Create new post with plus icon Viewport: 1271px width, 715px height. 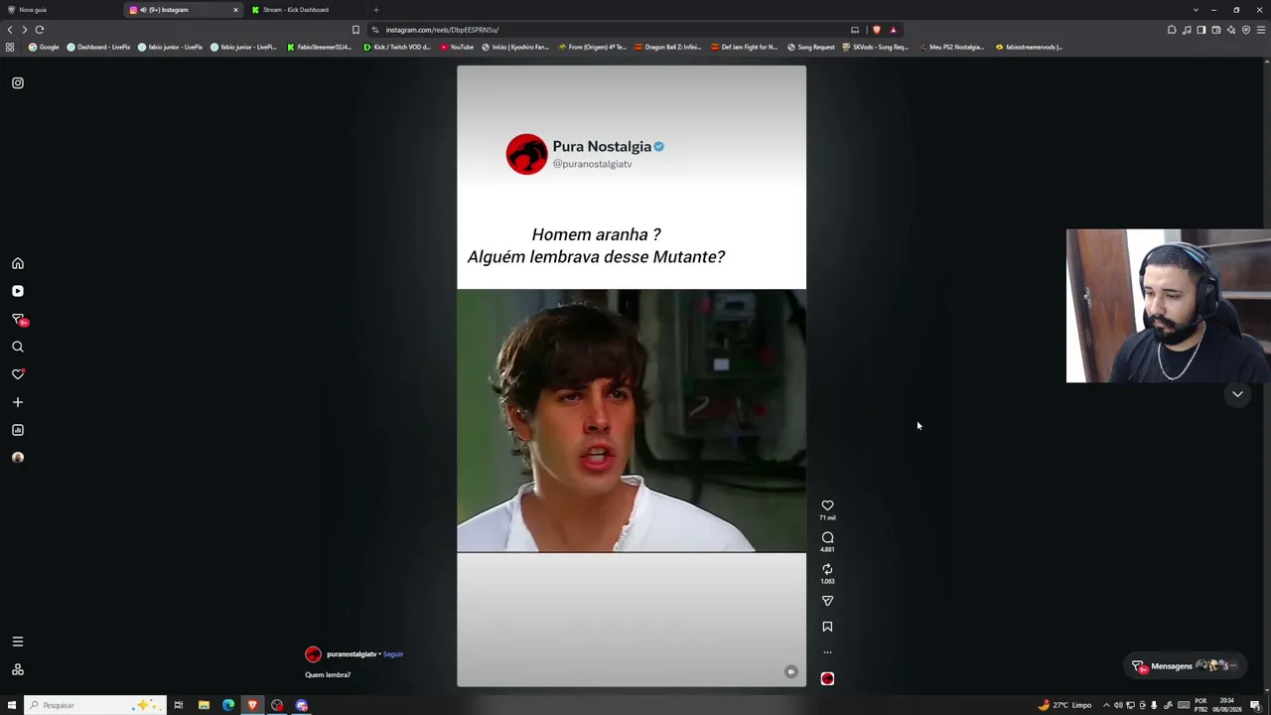click(x=18, y=402)
